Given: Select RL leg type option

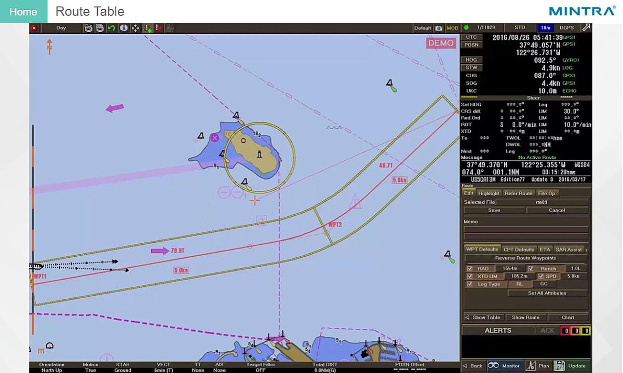Looking at the screenshot, I should coord(519,284).
